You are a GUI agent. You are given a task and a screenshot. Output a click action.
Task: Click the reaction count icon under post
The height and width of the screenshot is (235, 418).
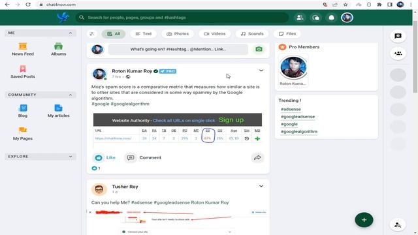(94, 168)
